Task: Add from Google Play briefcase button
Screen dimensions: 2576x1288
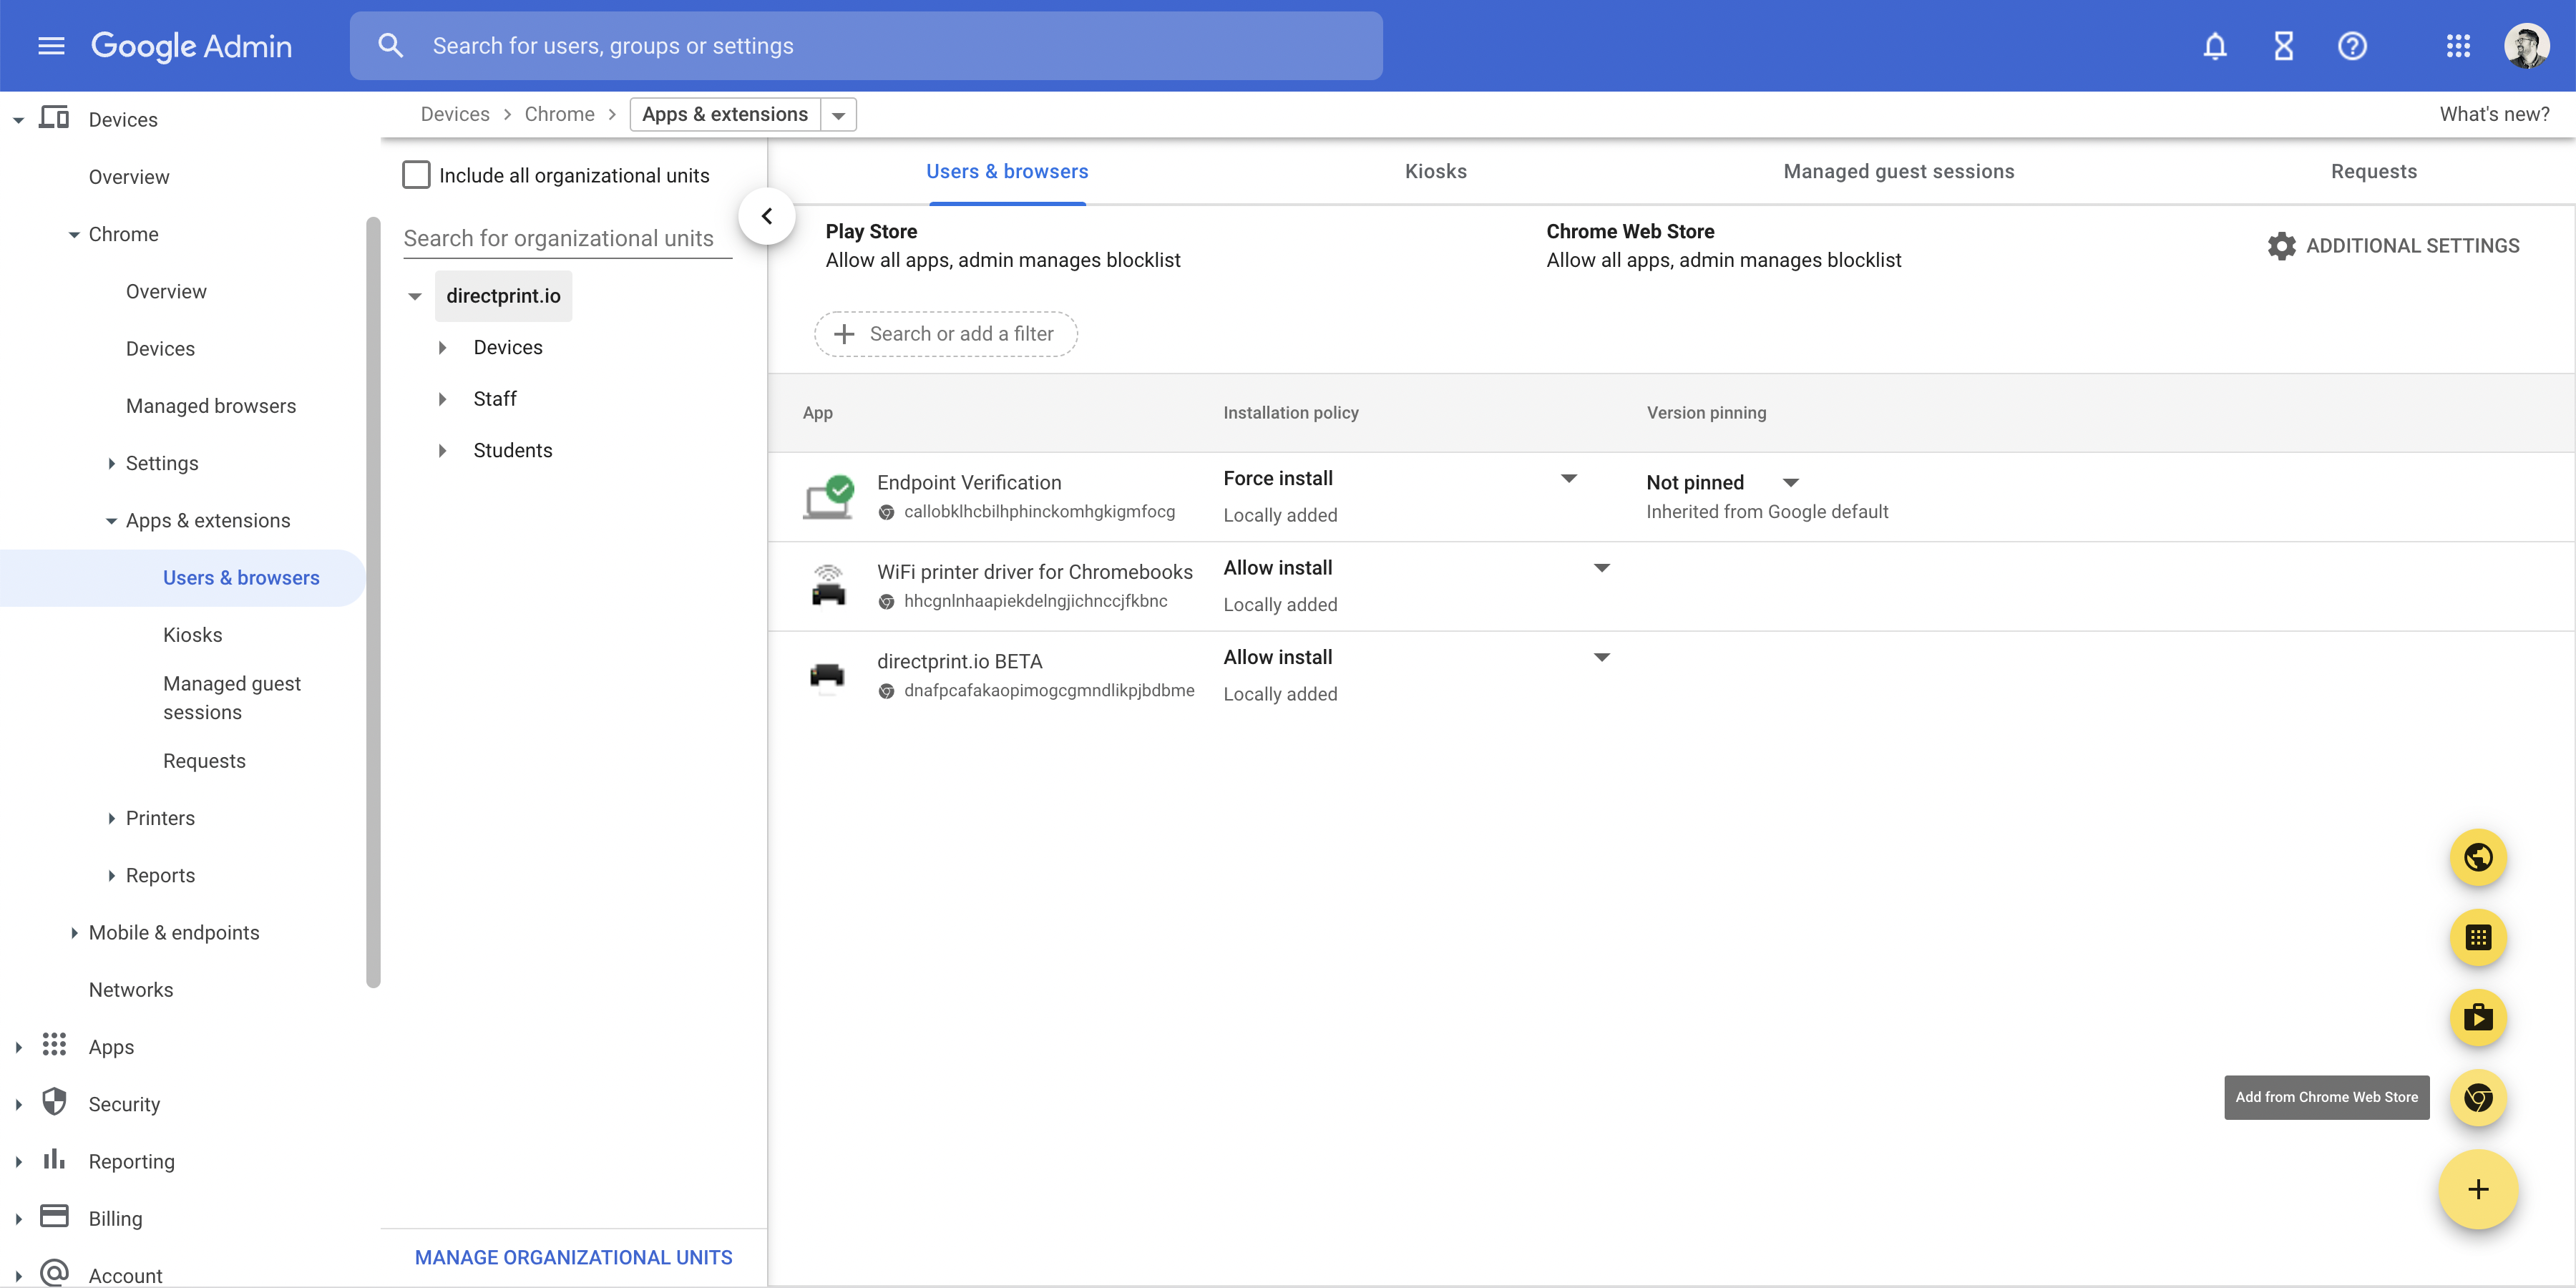Action: pyautogui.click(x=2478, y=1018)
